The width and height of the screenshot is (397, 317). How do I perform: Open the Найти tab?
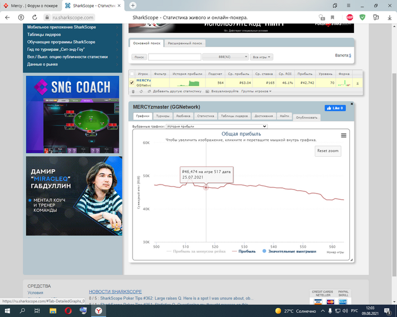click(284, 116)
